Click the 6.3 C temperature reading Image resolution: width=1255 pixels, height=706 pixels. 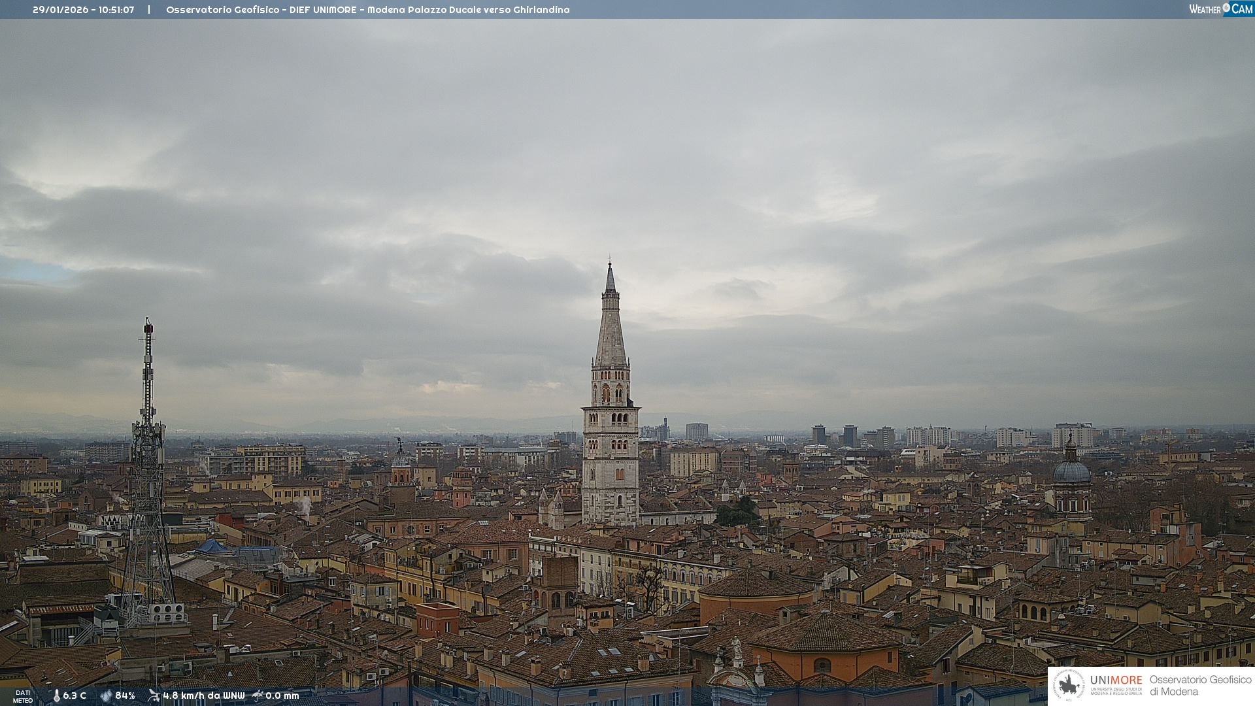pyautogui.click(x=75, y=696)
